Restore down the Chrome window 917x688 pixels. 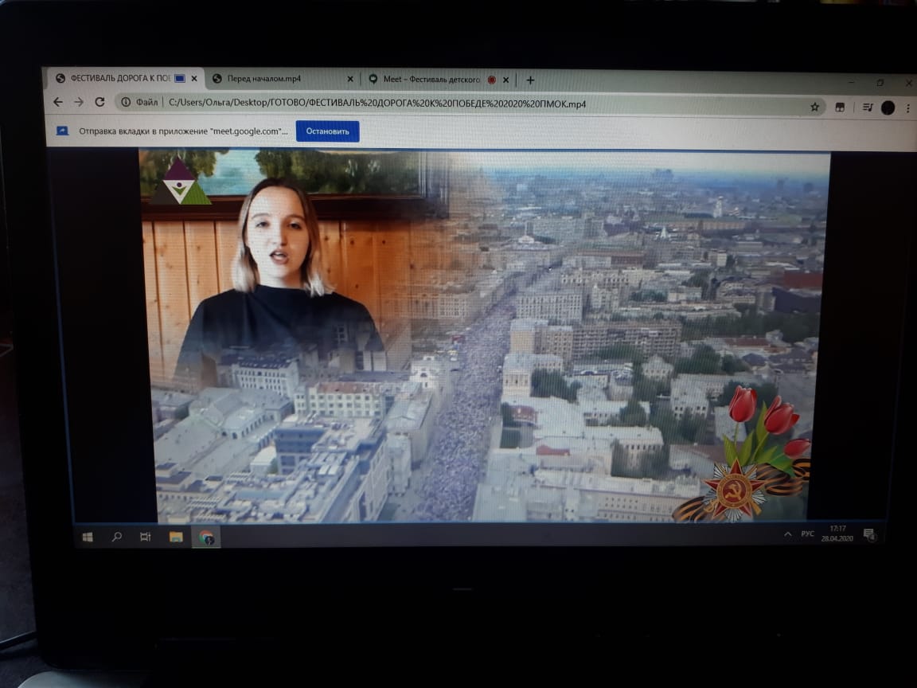[x=880, y=83]
